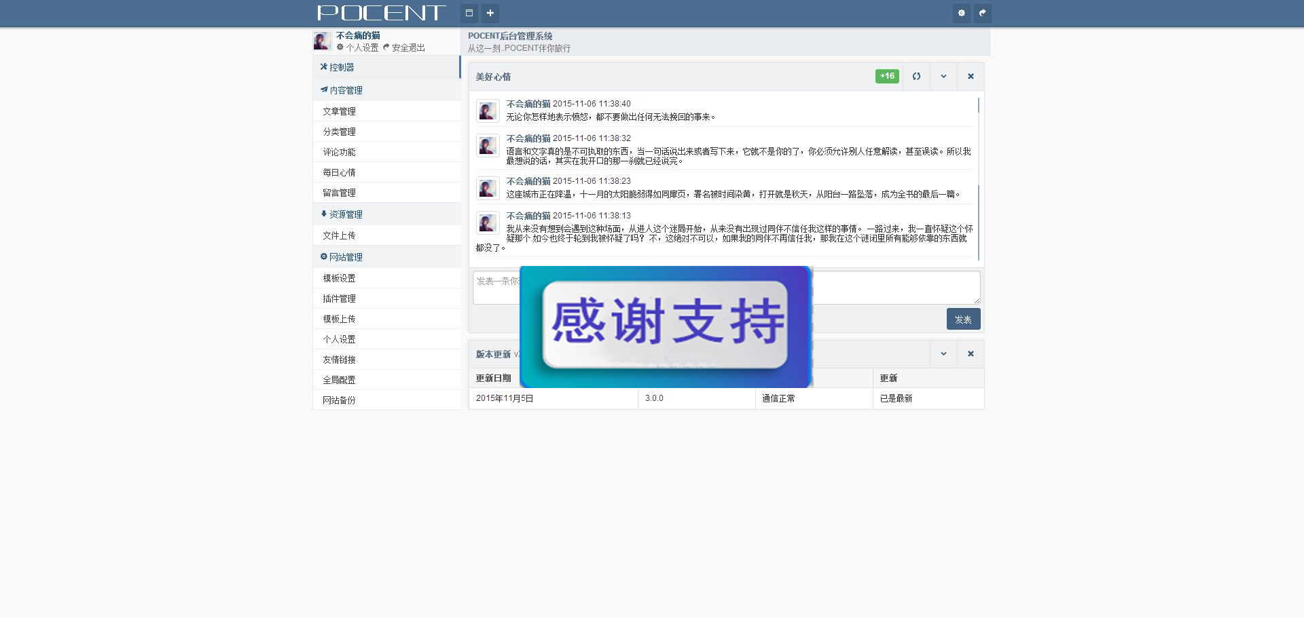Click the avatar of the 11:38:32 post
The width and height of the screenshot is (1304, 618).
click(x=487, y=145)
